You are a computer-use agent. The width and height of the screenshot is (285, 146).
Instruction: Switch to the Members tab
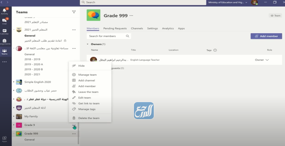[x=93, y=28]
